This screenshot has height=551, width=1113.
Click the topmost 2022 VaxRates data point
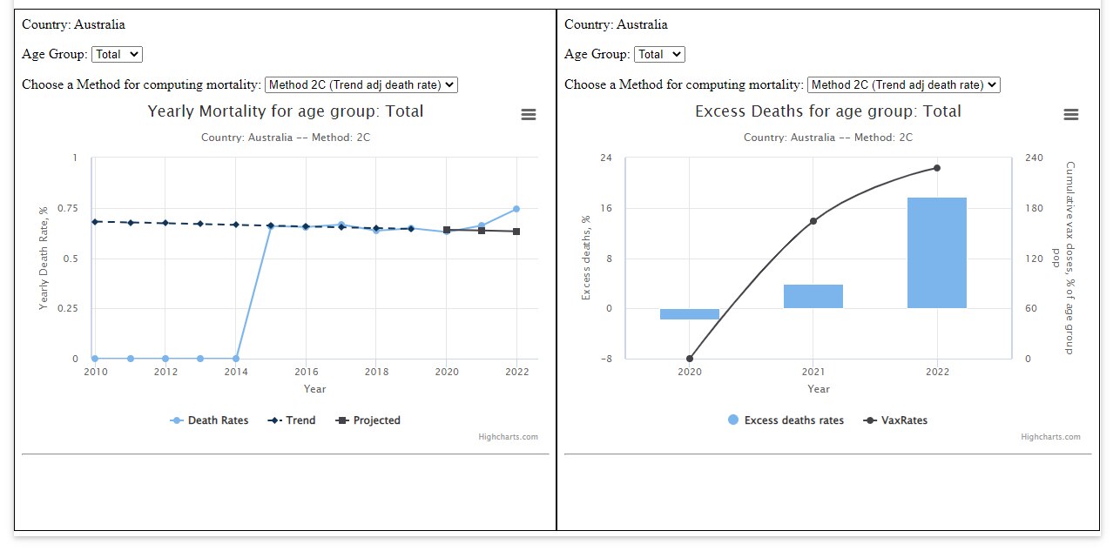[937, 167]
